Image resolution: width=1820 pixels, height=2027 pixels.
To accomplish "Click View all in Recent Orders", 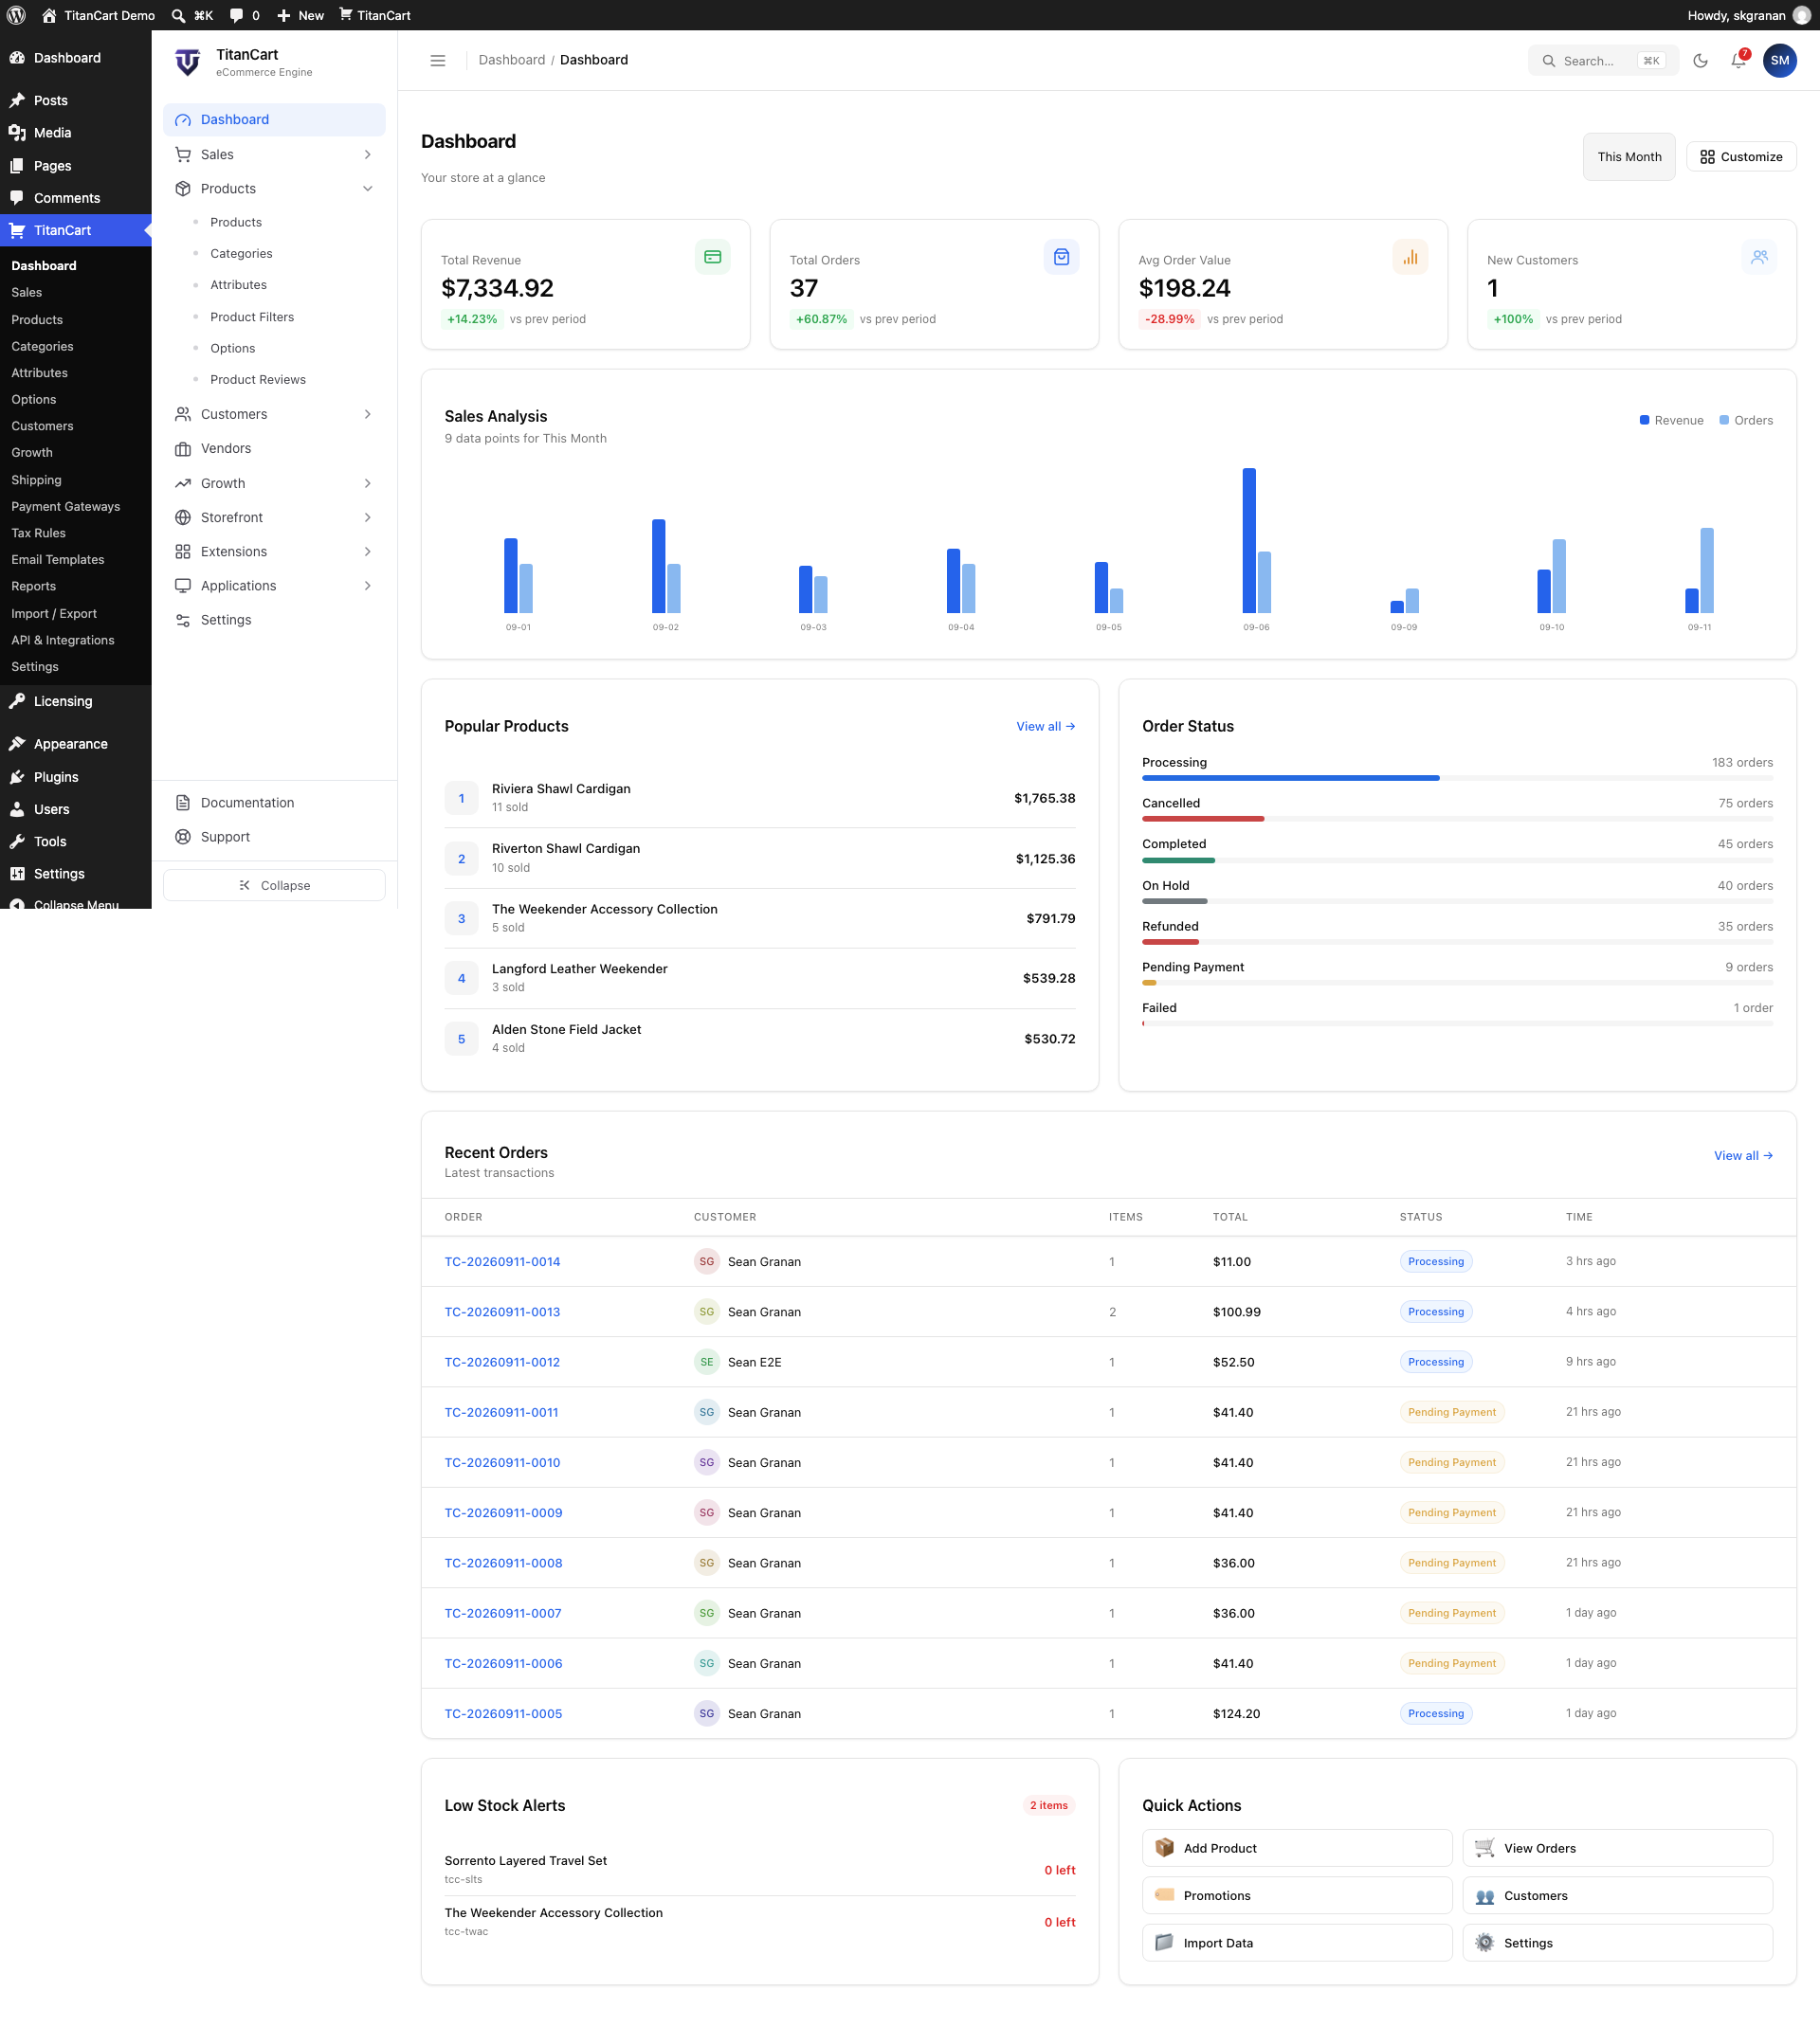I will 1743,1155.
